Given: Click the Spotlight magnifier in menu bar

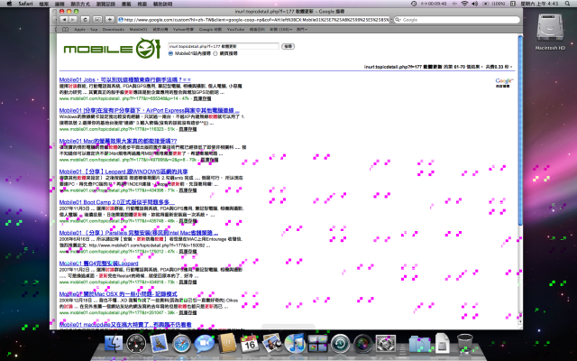Looking at the screenshot, I should tap(567, 4).
